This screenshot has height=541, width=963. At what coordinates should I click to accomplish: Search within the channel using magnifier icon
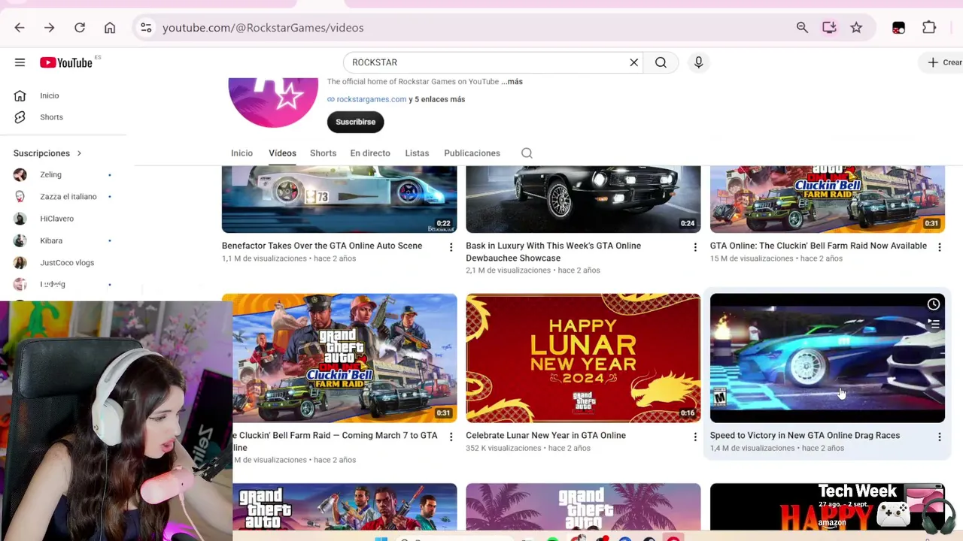pos(527,153)
